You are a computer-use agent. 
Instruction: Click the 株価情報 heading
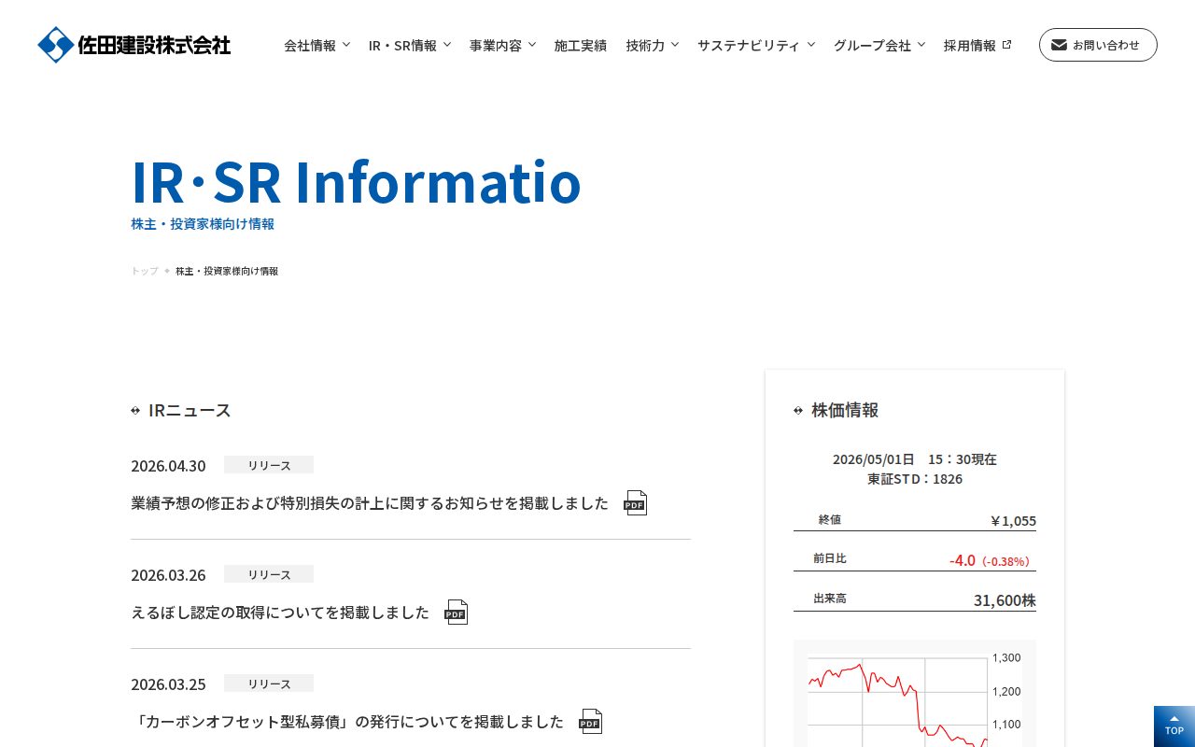[845, 410]
